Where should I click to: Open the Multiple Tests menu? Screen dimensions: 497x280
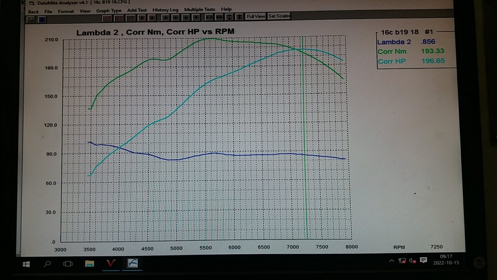(x=200, y=9)
